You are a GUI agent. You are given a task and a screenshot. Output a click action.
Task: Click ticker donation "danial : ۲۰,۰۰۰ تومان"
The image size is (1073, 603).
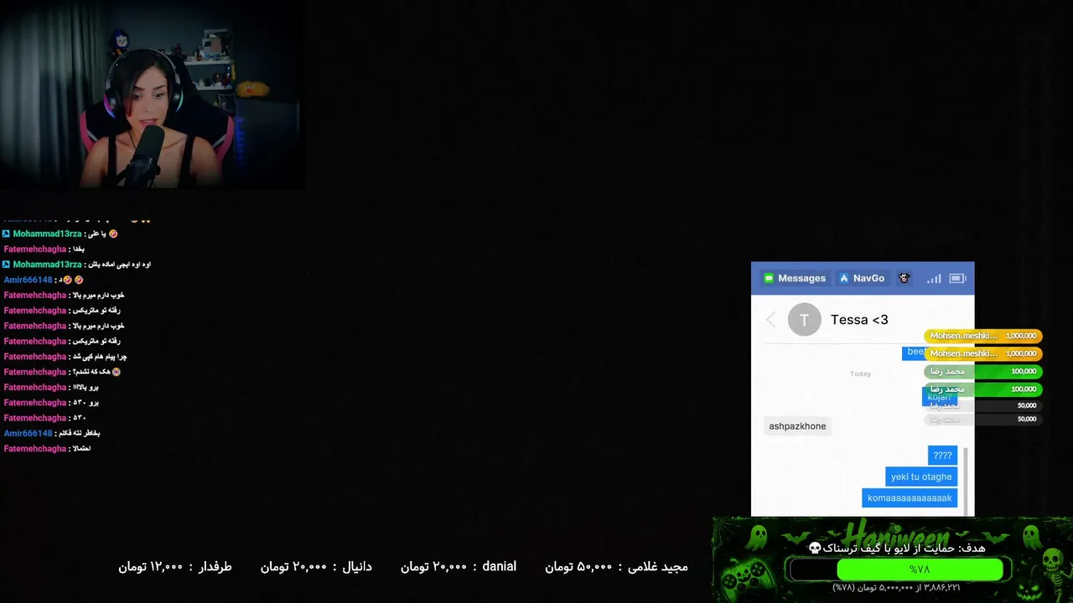pyautogui.click(x=458, y=567)
